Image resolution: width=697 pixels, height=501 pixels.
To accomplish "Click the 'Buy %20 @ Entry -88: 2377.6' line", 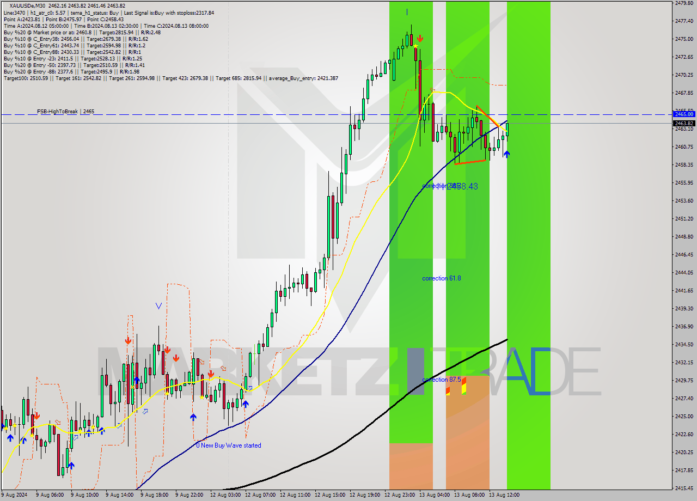I will click(71, 71).
